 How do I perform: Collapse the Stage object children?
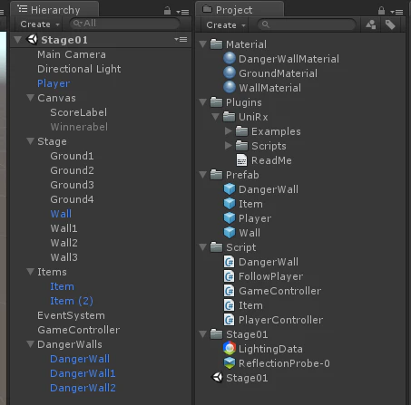click(30, 141)
